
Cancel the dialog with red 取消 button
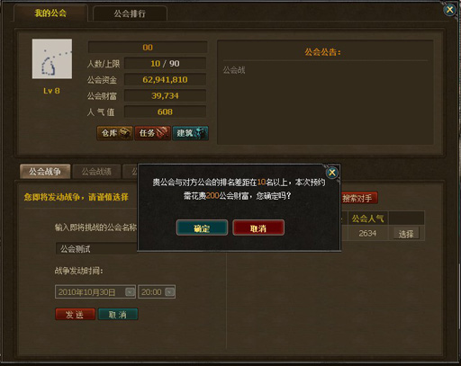click(x=258, y=228)
